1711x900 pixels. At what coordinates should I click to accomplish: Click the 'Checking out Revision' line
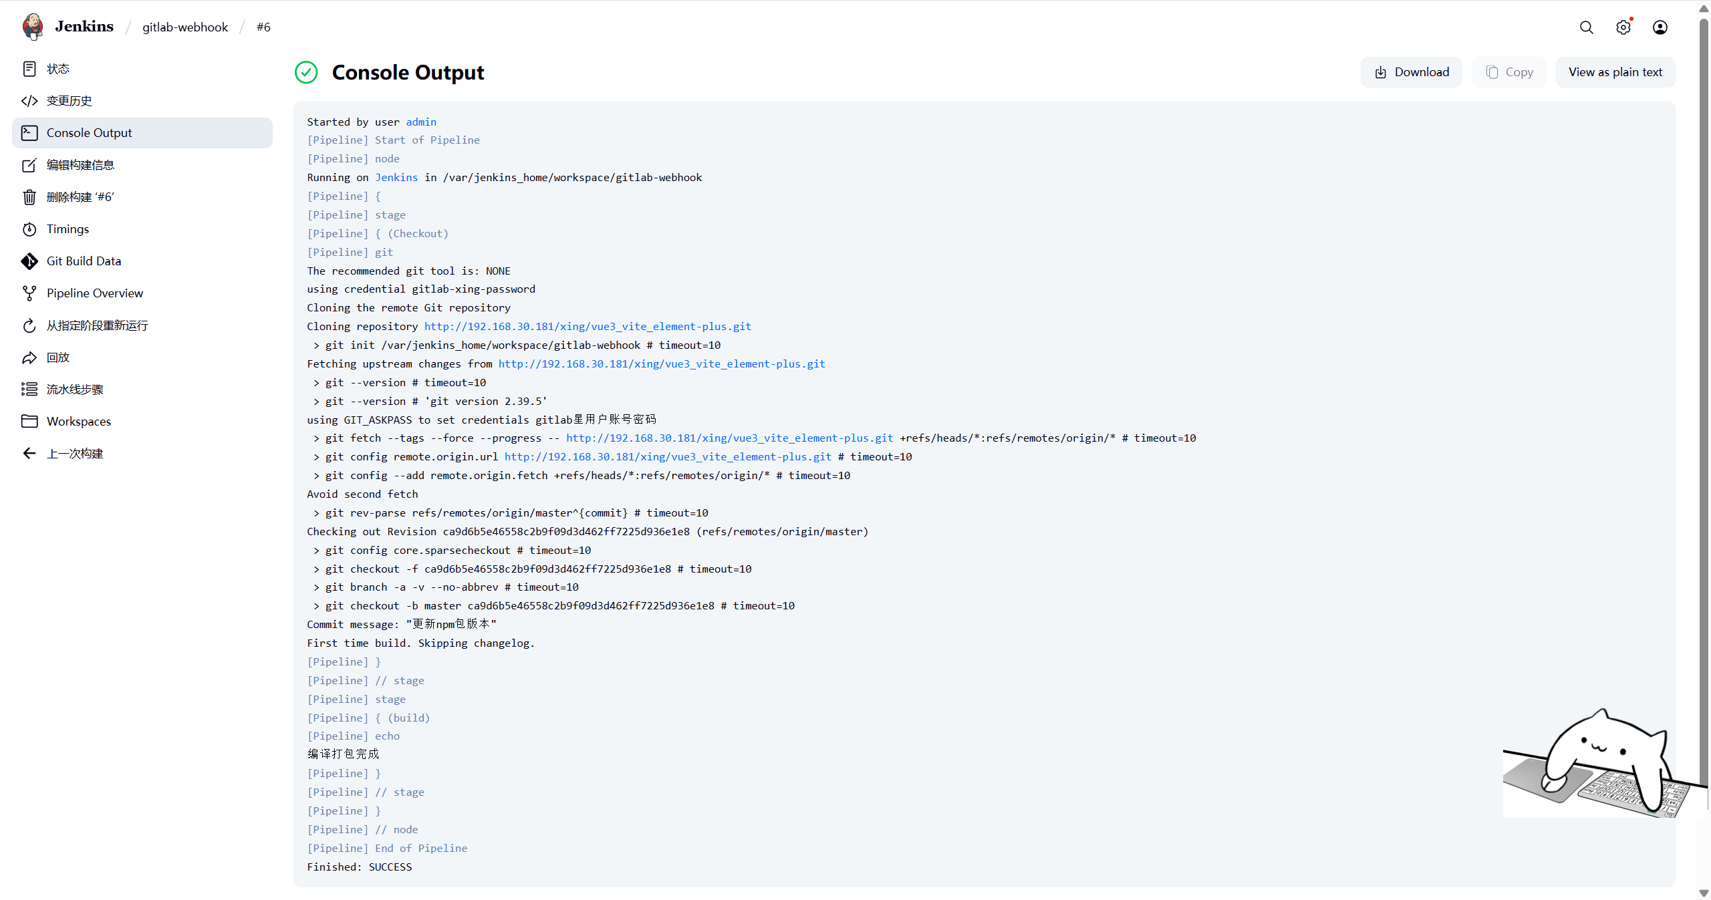click(x=587, y=531)
